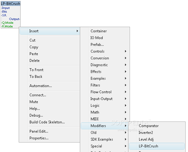The image size is (188, 152).
Task: Click the Bits pin of LP-BitCrush
Action: 4,12
